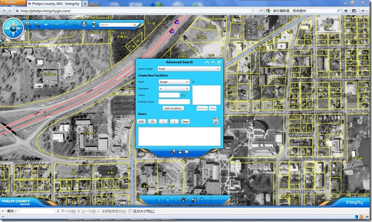Click the XY coordinates tool
The image size is (372, 222).
tap(75, 24)
